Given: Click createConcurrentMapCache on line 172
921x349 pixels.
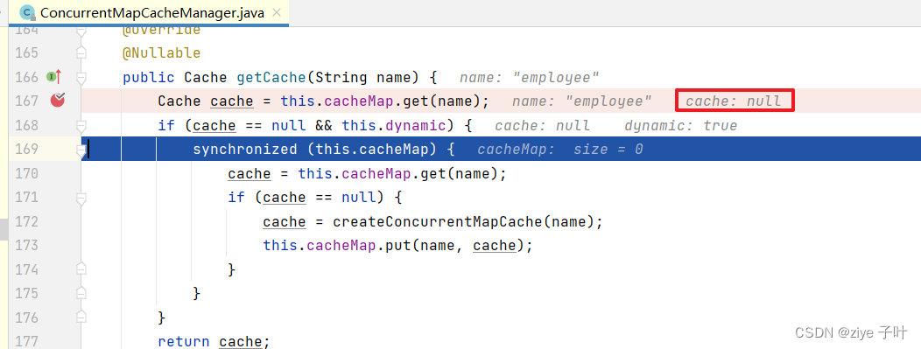Looking at the screenshot, I should pyautogui.click(x=438, y=221).
